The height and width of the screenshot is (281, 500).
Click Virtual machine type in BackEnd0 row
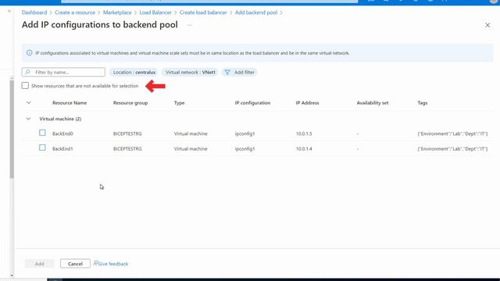[x=191, y=133]
